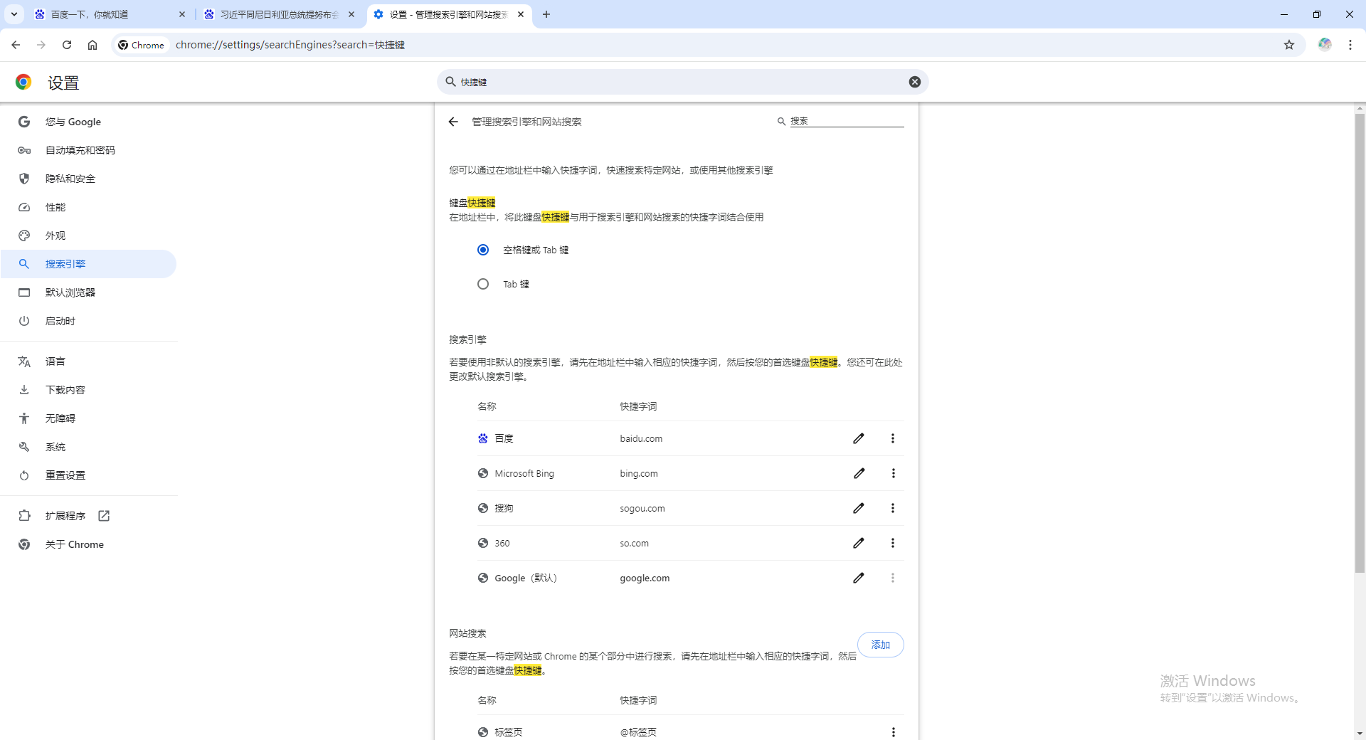Click bing.com shortcut text

(x=639, y=473)
